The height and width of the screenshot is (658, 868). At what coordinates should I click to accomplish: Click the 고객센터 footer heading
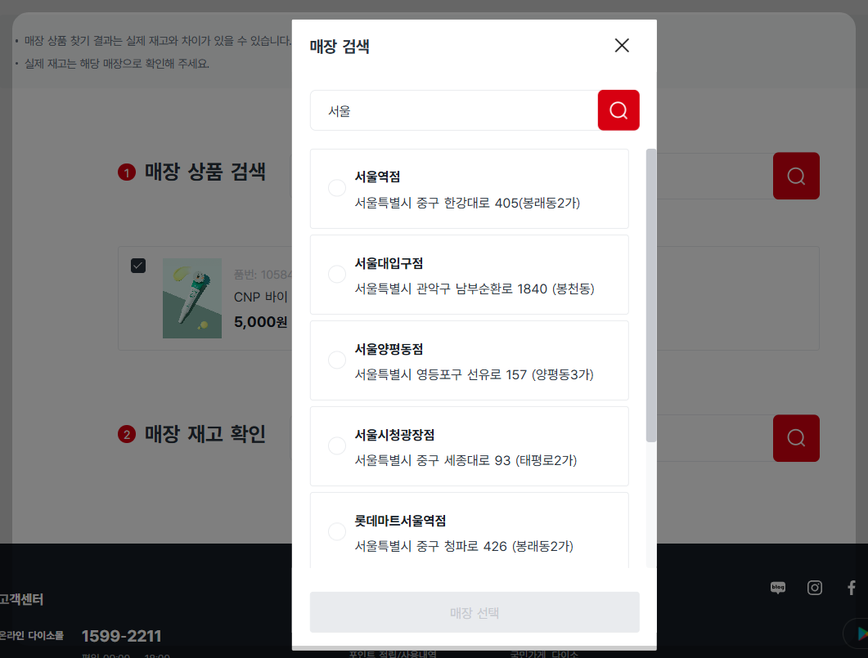pyautogui.click(x=21, y=599)
